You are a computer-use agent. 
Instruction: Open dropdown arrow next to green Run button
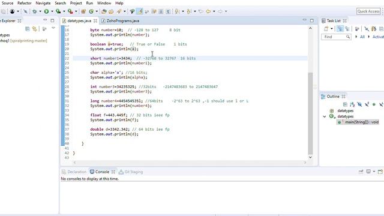(52, 11)
